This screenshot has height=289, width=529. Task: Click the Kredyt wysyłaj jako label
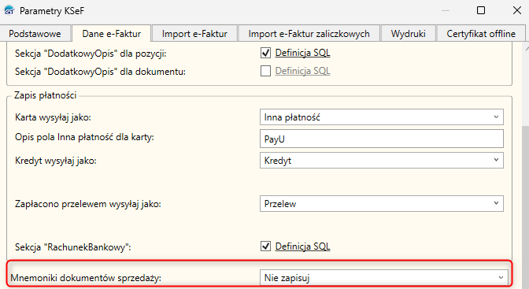tap(56, 161)
